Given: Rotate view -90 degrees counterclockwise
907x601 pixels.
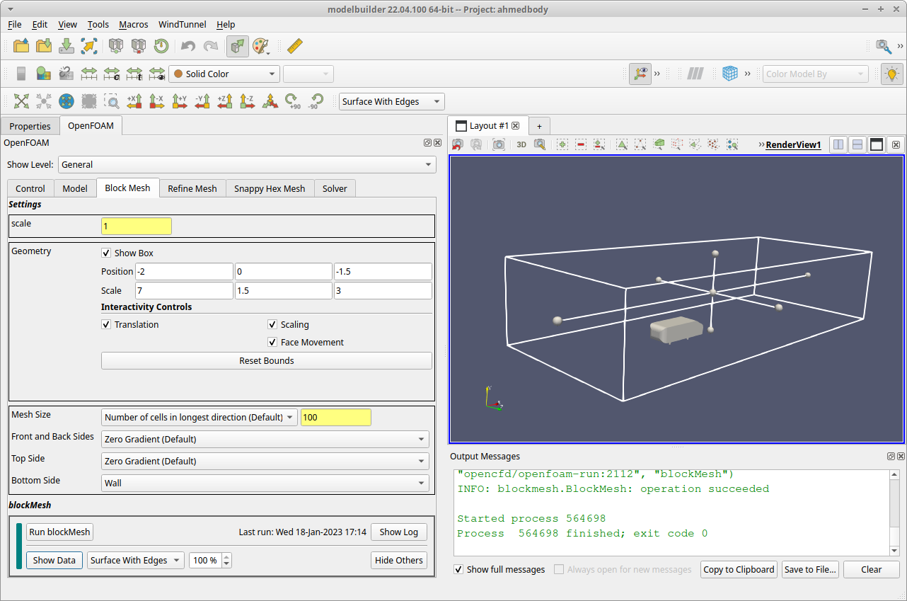Looking at the screenshot, I should point(315,101).
